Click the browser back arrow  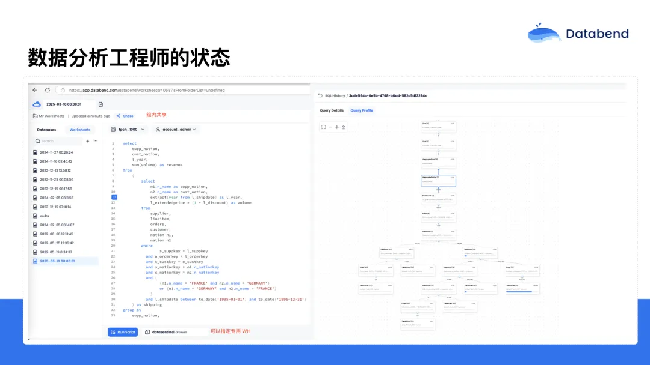click(35, 90)
